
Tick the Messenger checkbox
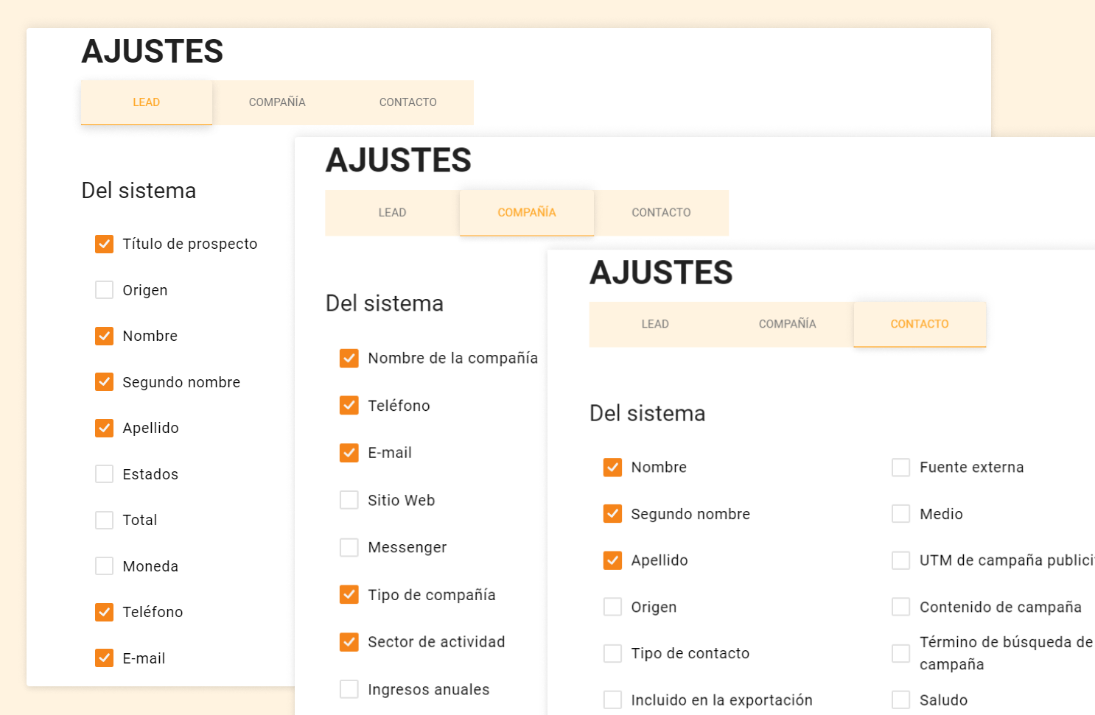coord(349,548)
